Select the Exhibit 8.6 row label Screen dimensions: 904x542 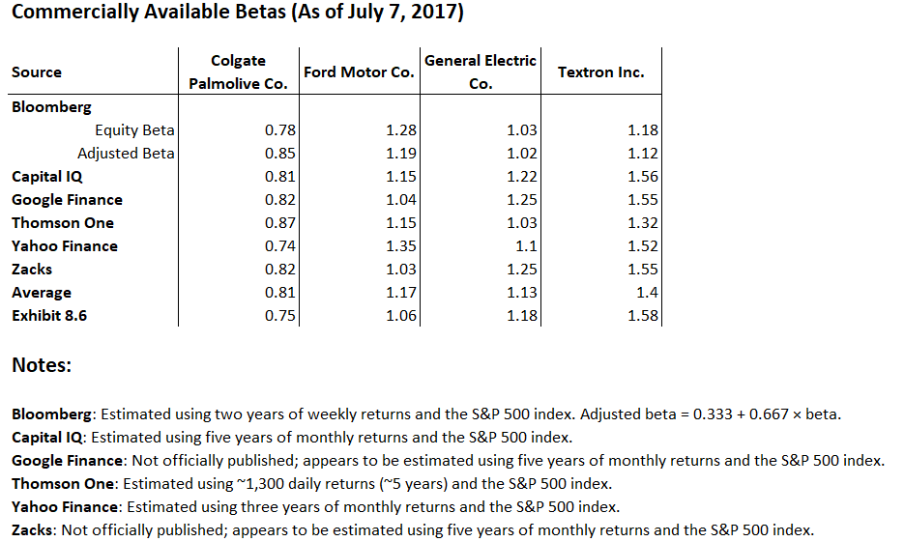point(49,316)
